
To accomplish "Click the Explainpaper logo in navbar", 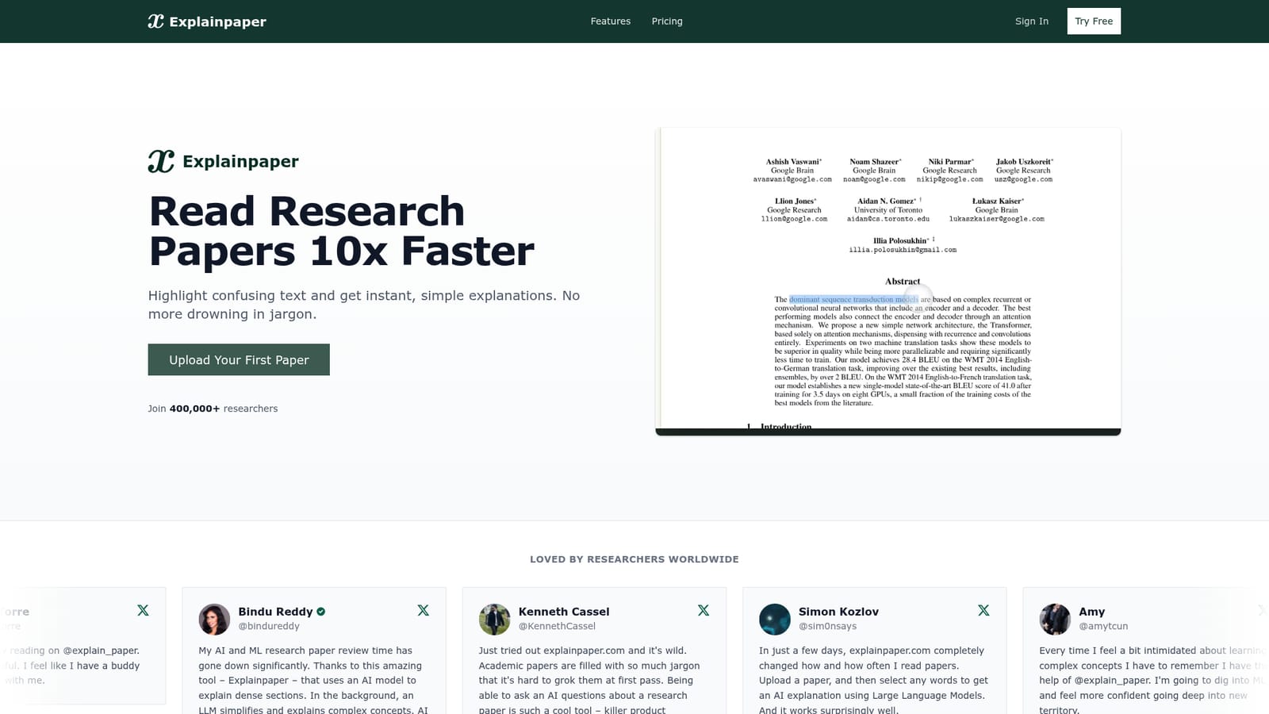I will coord(207,21).
